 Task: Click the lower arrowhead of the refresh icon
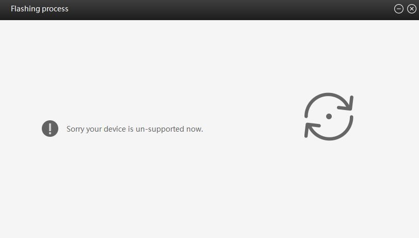click(311, 129)
